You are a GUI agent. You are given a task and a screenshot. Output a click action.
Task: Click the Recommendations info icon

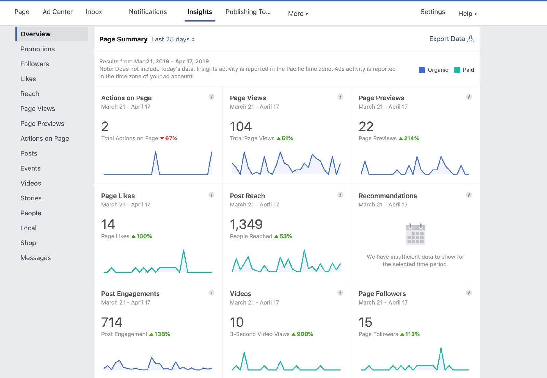point(469,194)
